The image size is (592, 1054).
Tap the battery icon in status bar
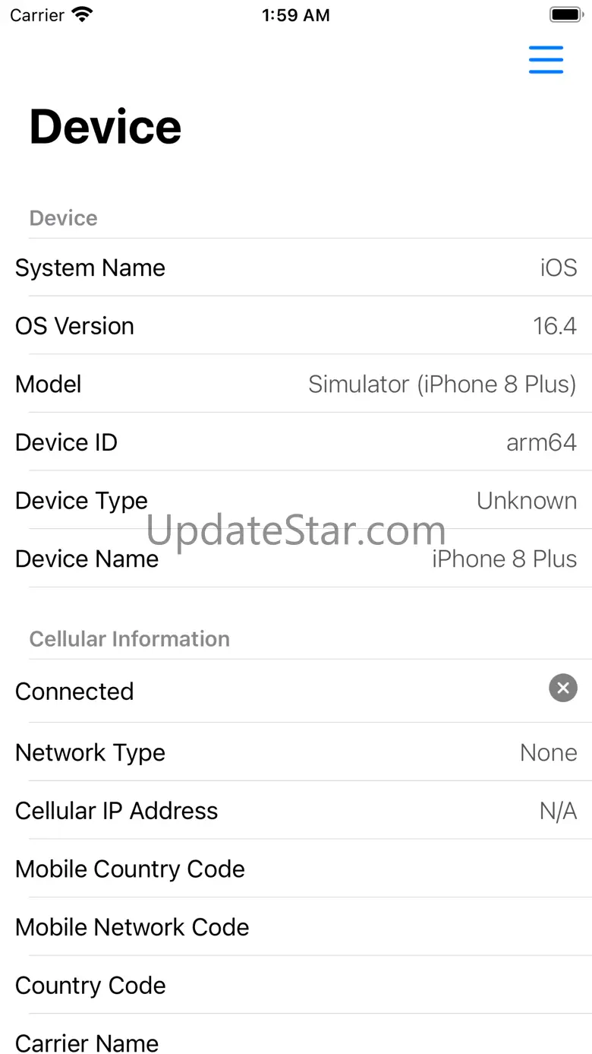[565, 14]
